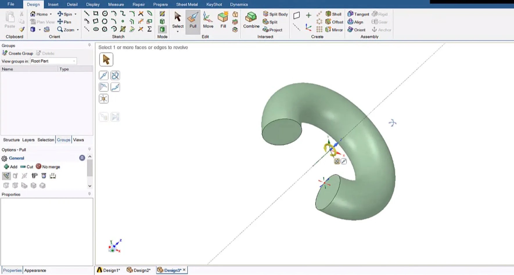This screenshot has height=275, width=514.
Task: Open the KeyShot ribbon tab
Action: [x=214, y=4]
